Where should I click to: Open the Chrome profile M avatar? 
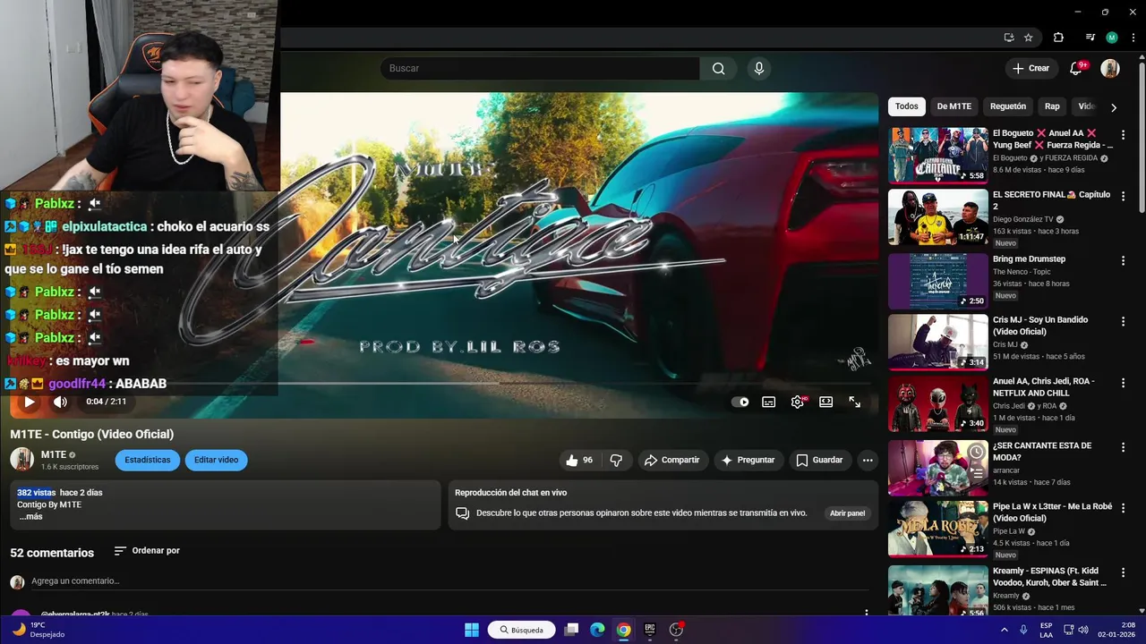(x=1112, y=38)
